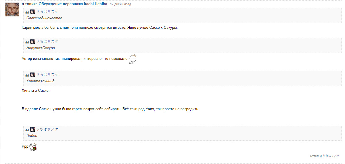Click the quoted text Хината+суицид
Screen dimensions: 345x164
[41, 81]
